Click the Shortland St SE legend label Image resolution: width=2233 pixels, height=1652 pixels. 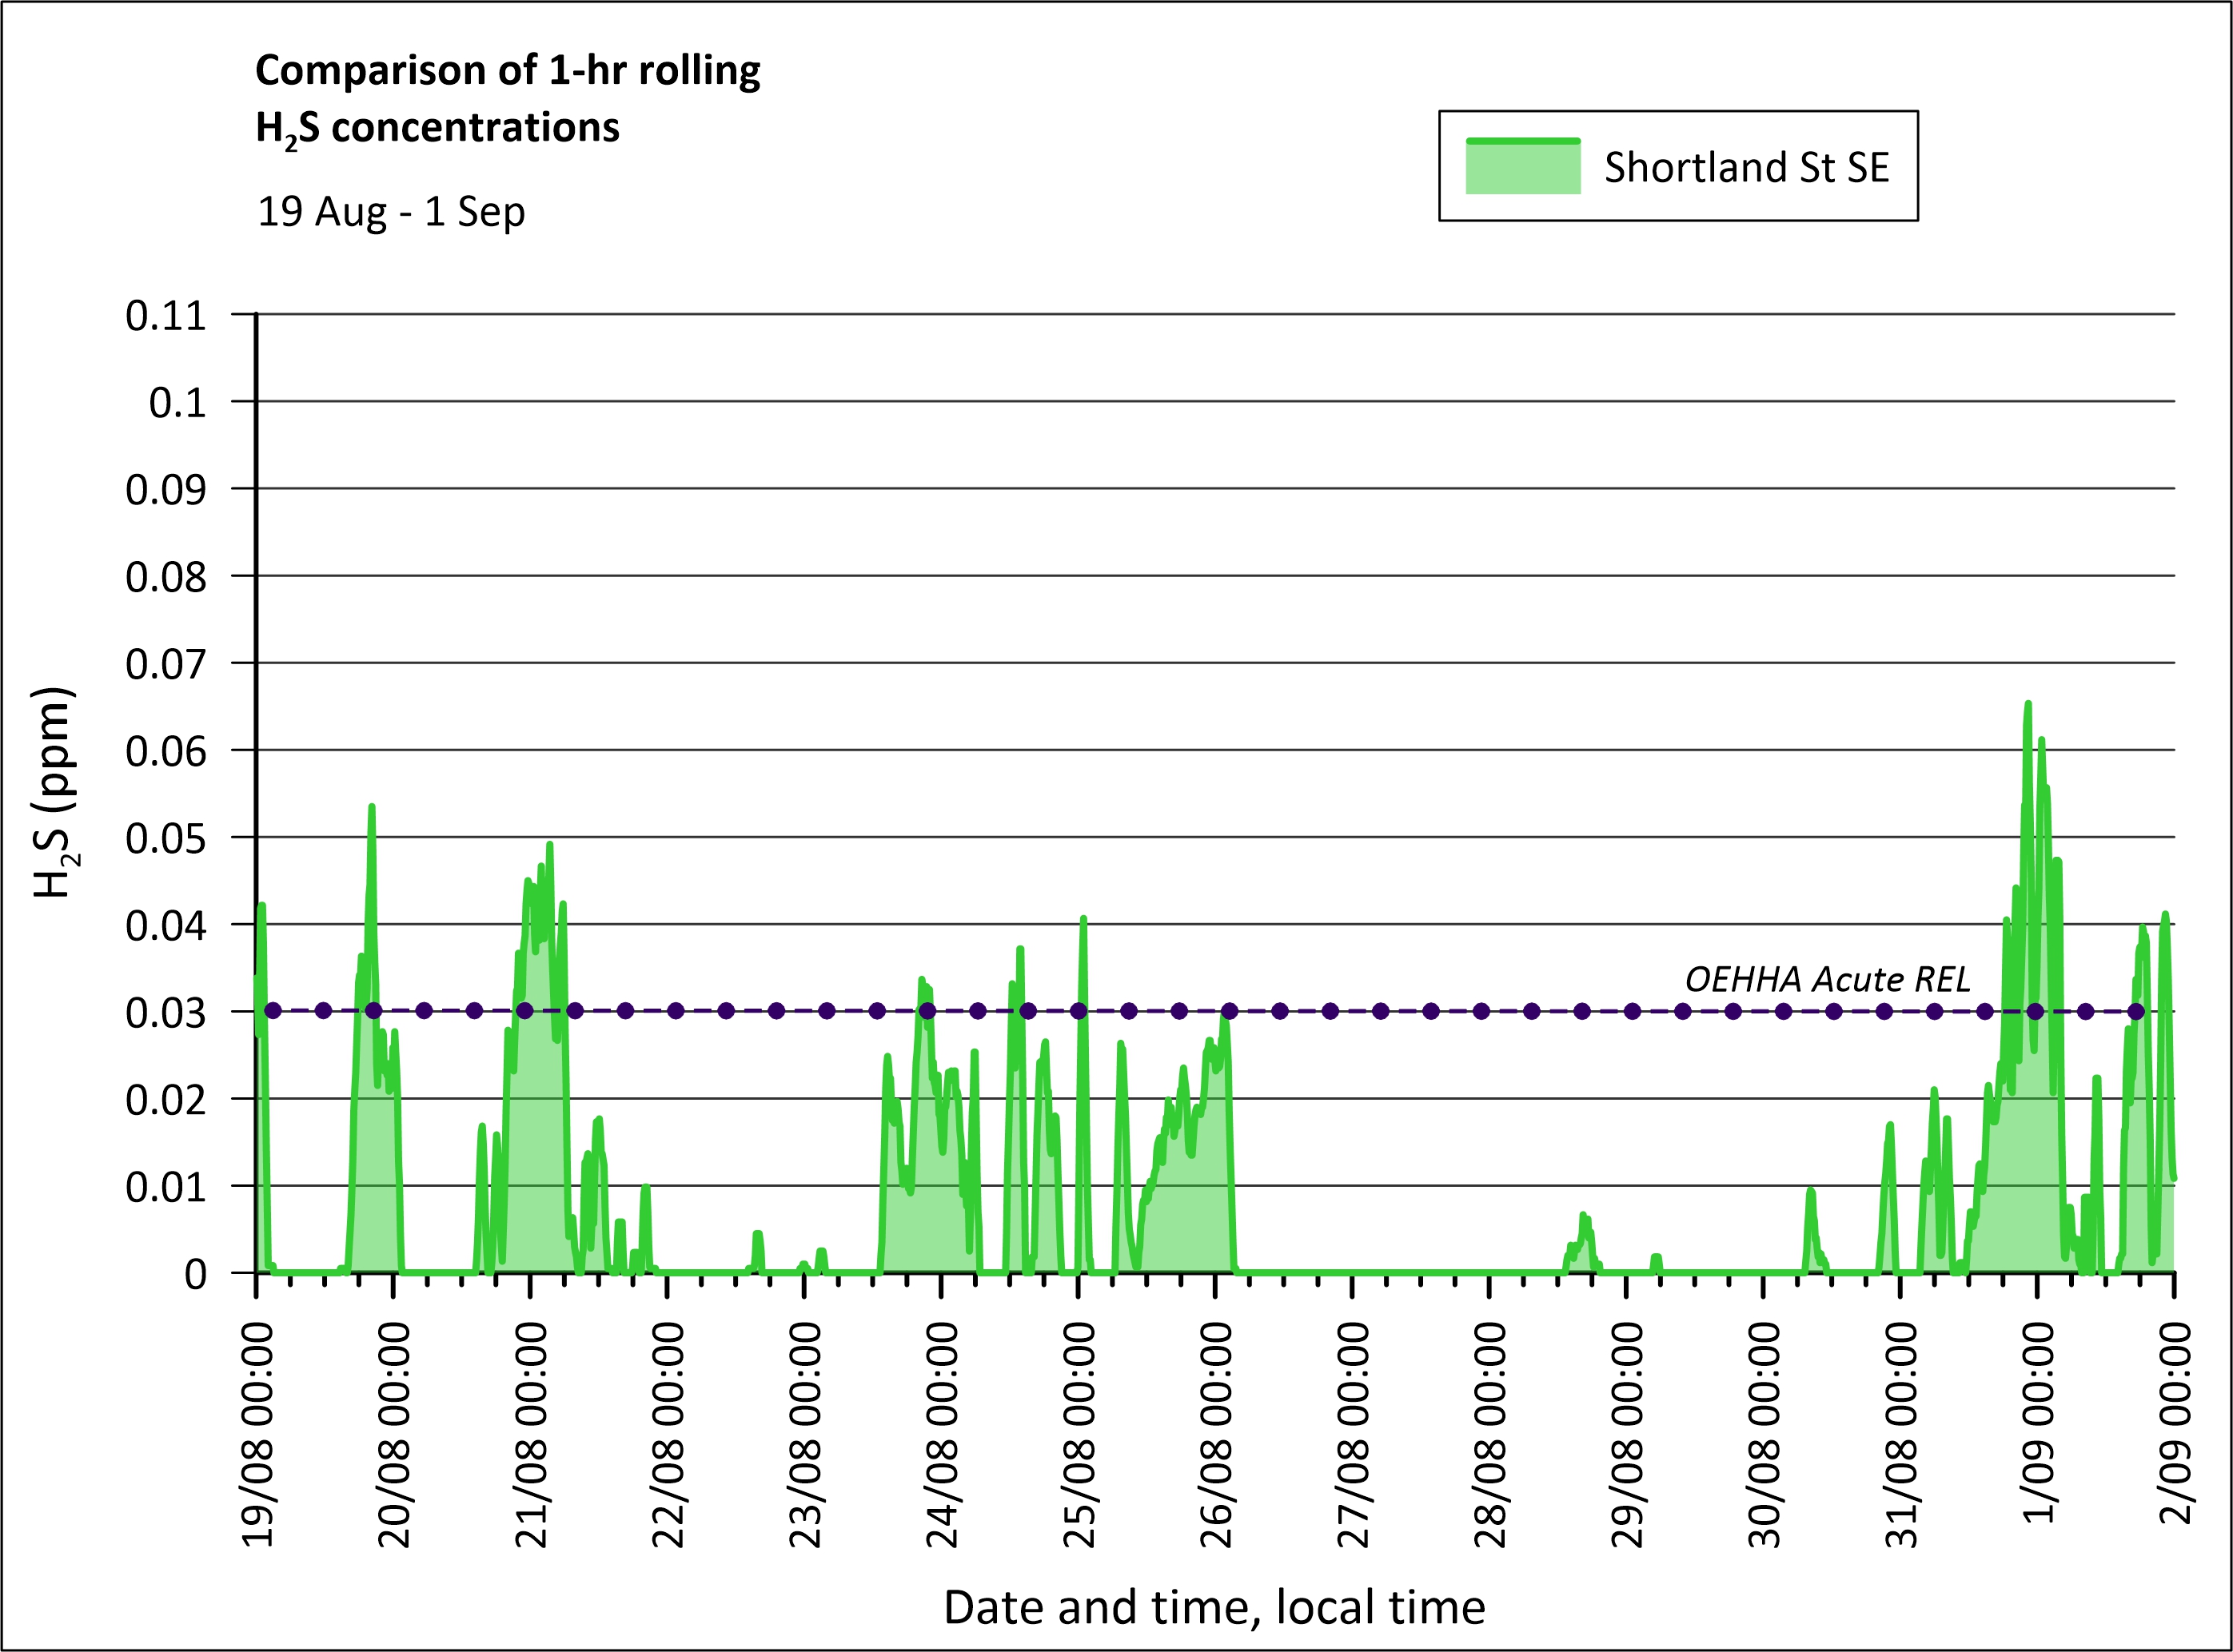pyautogui.click(x=1746, y=167)
